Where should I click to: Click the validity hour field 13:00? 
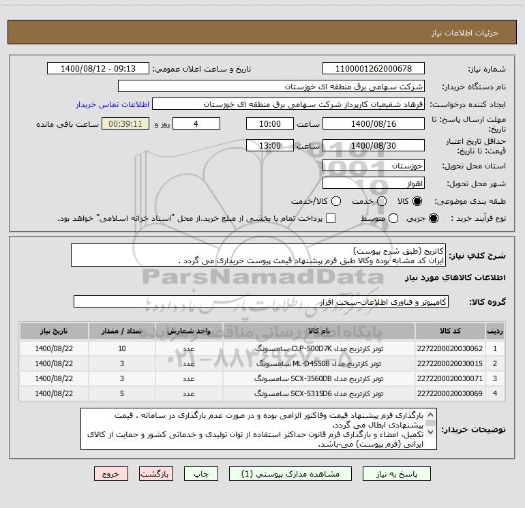click(270, 145)
